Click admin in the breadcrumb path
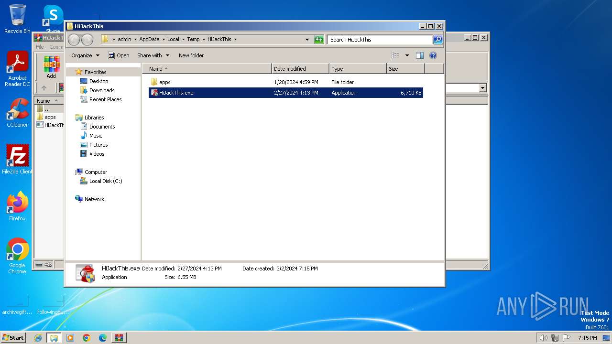The height and width of the screenshot is (344, 612). pos(124,40)
